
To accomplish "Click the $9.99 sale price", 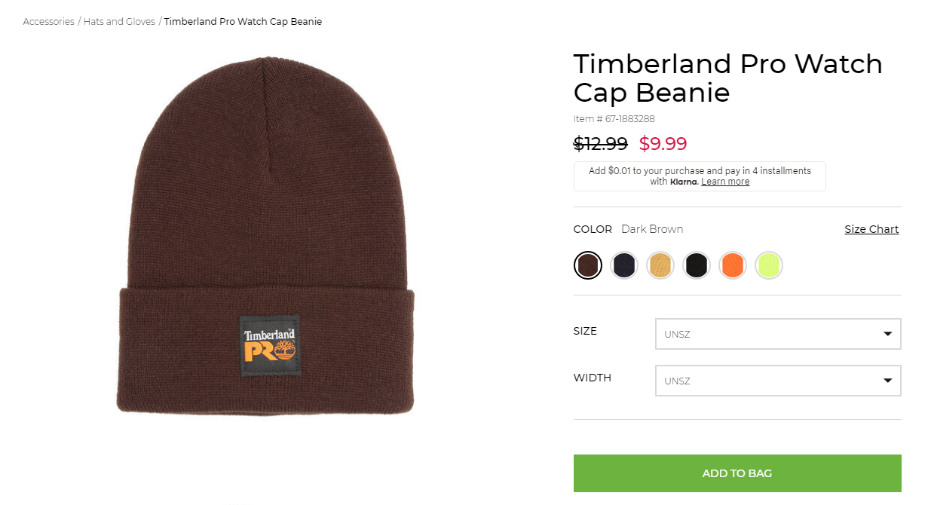I will point(663,143).
